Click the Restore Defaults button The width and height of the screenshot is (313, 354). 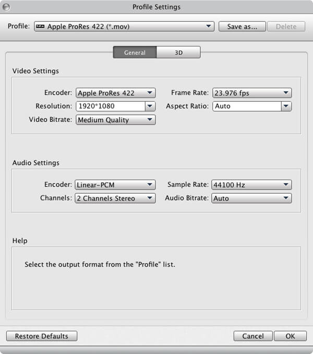click(41, 336)
